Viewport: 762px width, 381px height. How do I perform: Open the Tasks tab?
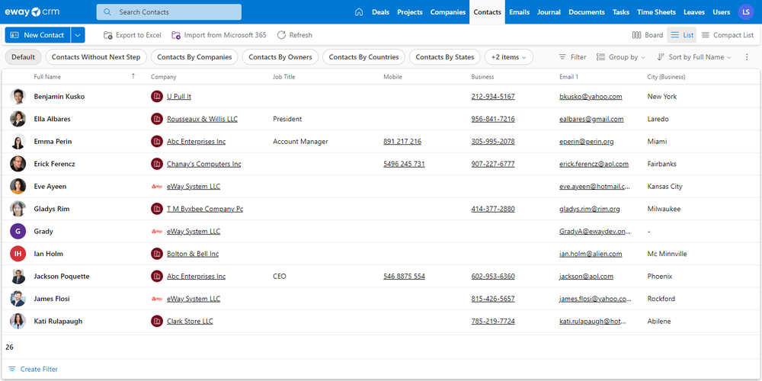coord(620,12)
